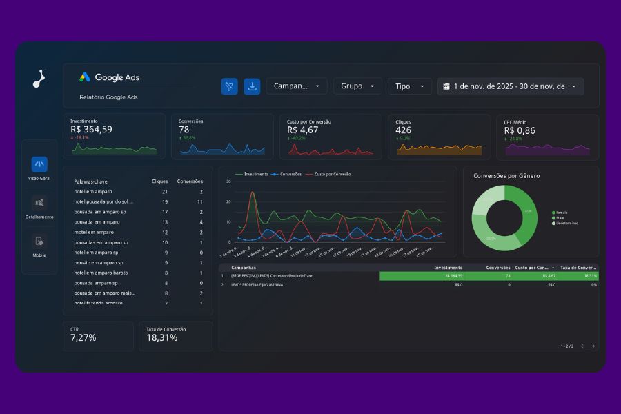Toggle the Male legend entry
The height and width of the screenshot is (414, 621).
pos(558,218)
